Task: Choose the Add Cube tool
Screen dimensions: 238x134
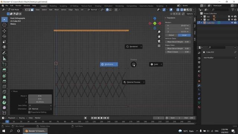Action: pos(4,64)
